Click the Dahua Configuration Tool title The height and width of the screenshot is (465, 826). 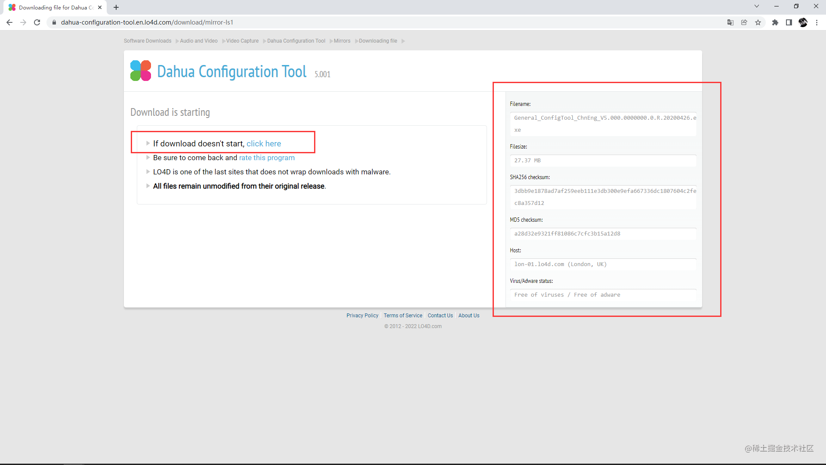(x=231, y=71)
